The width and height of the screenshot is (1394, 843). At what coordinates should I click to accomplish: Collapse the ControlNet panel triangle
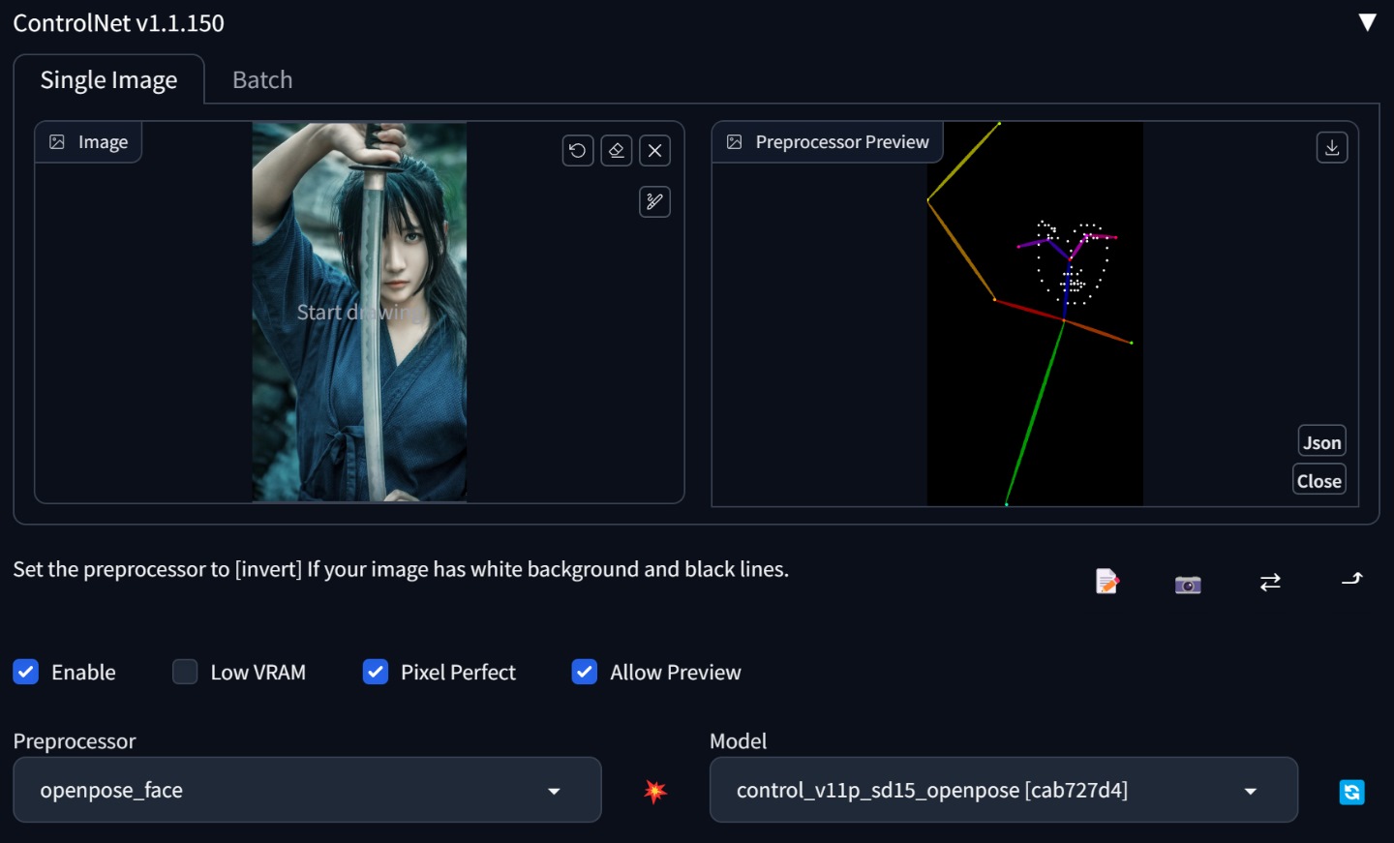[1367, 22]
